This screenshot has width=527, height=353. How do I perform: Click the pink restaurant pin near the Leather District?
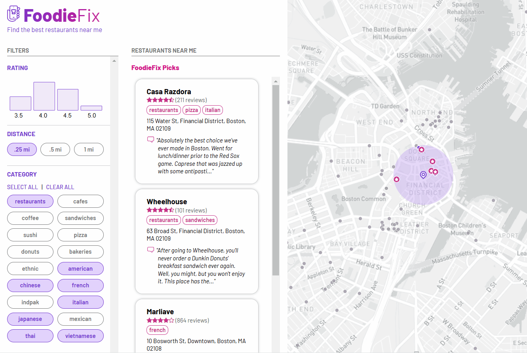[x=397, y=179]
